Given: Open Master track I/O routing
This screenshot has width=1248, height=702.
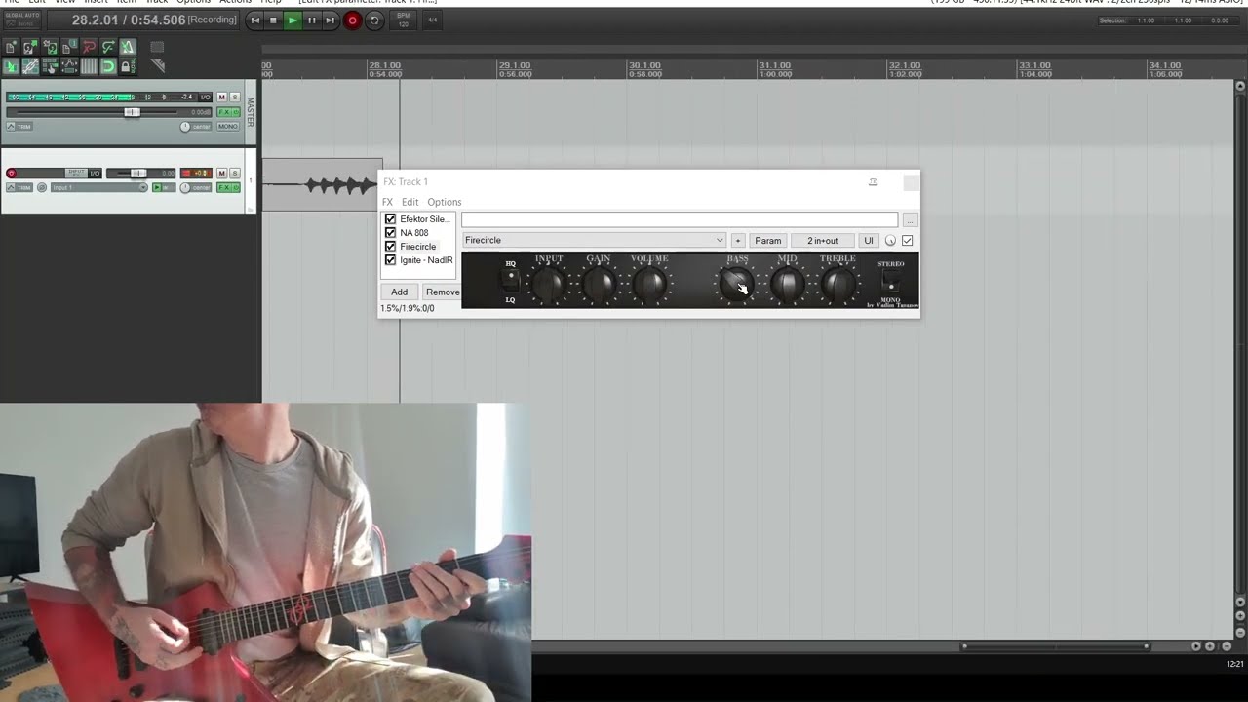Looking at the screenshot, I should pos(206,97).
